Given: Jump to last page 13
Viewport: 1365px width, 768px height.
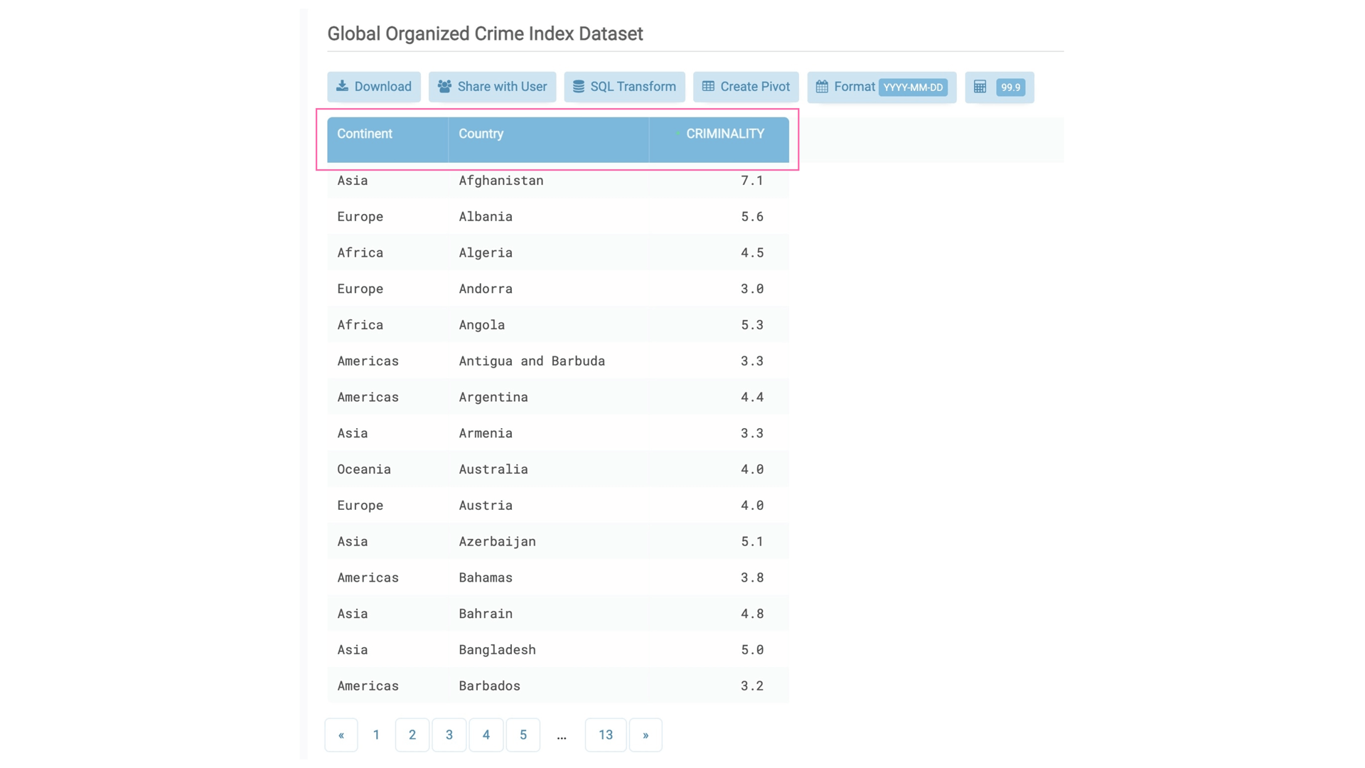Looking at the screenshot, I should [x=606, y=735].
